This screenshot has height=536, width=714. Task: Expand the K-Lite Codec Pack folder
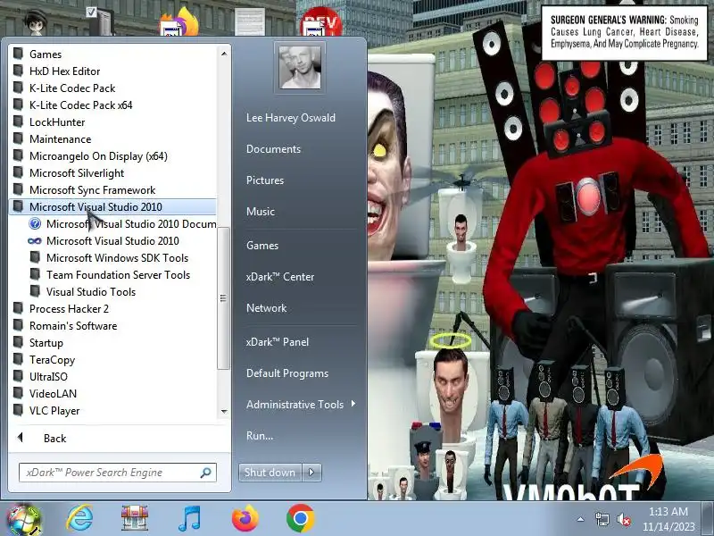click(x=112, y=88)
